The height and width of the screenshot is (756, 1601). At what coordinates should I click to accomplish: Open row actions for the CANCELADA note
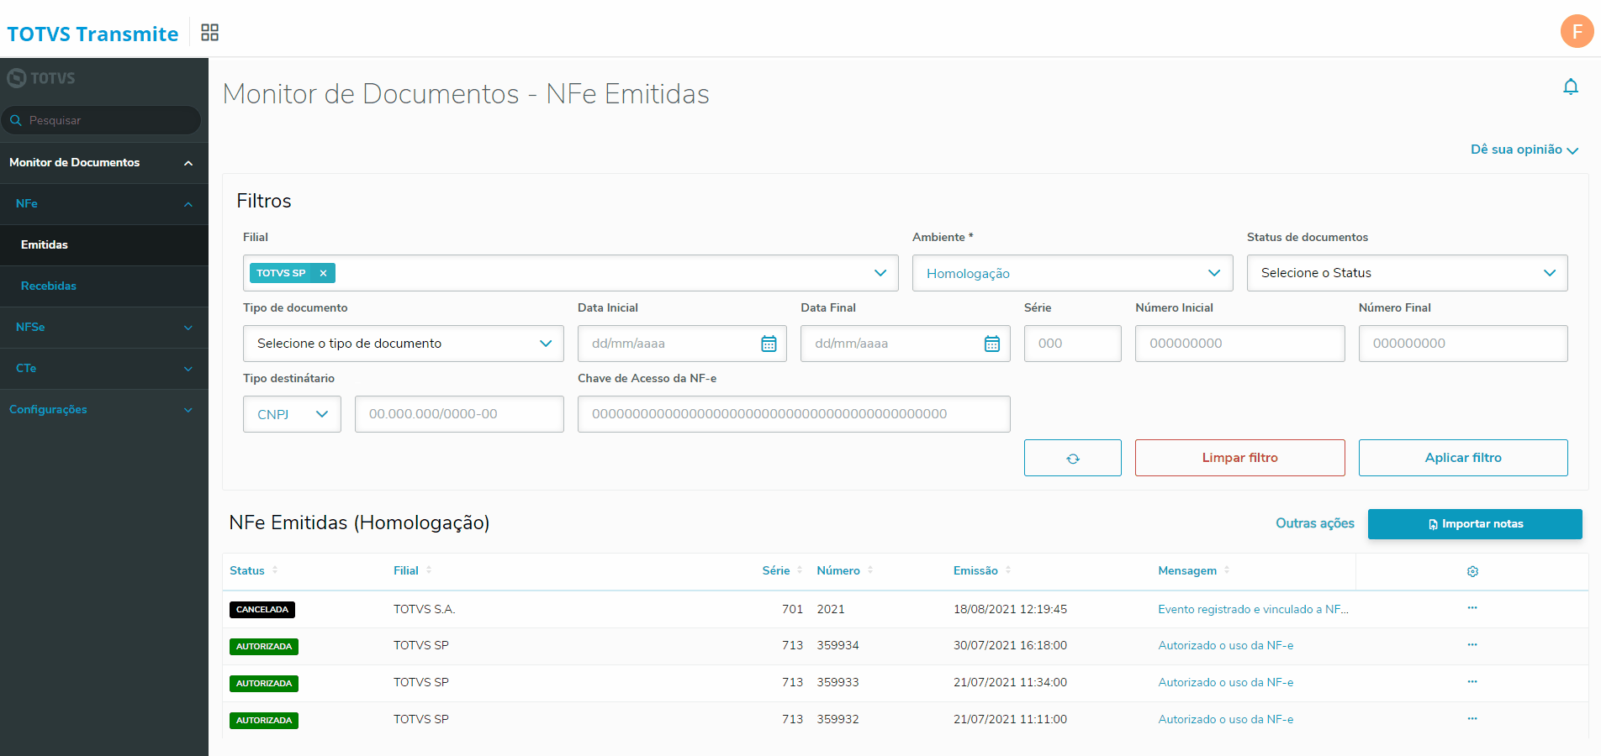(1472, 608)
